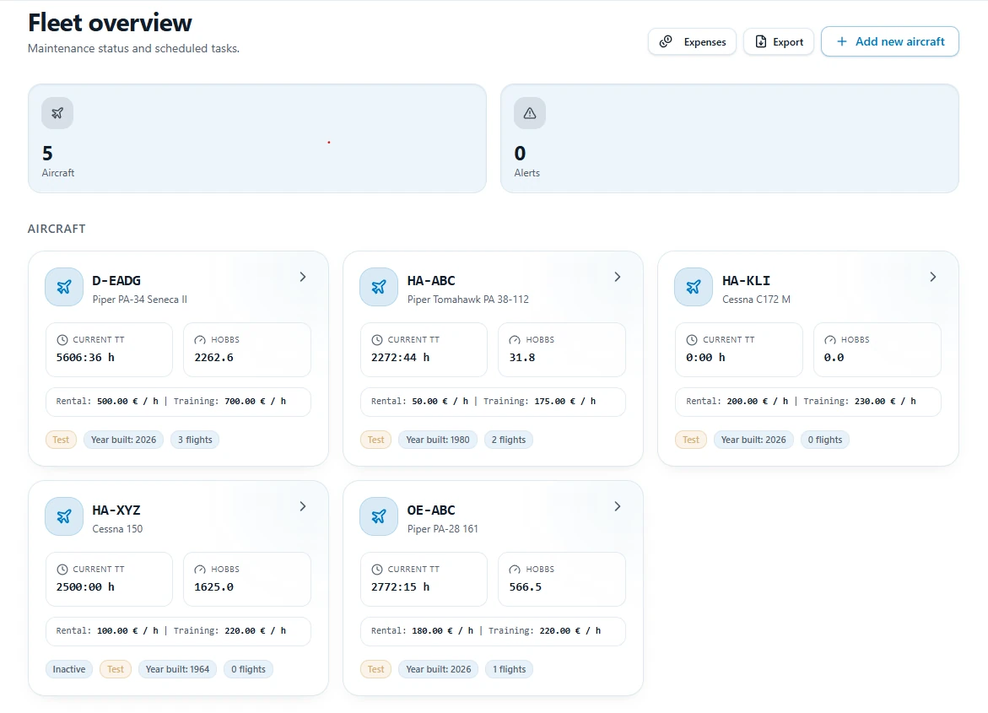
Task: Click the gauge icon in D-EADG Hobbs
Action: pos(200,340)
